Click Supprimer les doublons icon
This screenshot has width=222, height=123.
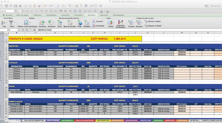pos(120,23)
